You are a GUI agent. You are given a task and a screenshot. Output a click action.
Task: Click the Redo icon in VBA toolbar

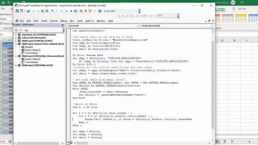point(56,11)
